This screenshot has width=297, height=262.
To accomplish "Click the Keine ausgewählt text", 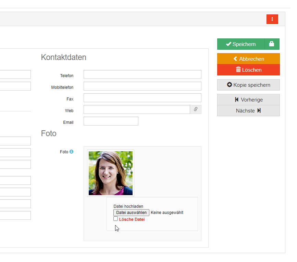I will tap(167, 213).
